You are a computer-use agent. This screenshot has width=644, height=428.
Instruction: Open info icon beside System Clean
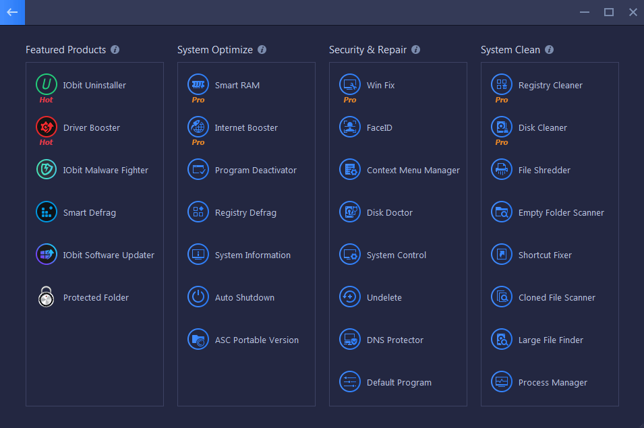(x=549, y=50)
